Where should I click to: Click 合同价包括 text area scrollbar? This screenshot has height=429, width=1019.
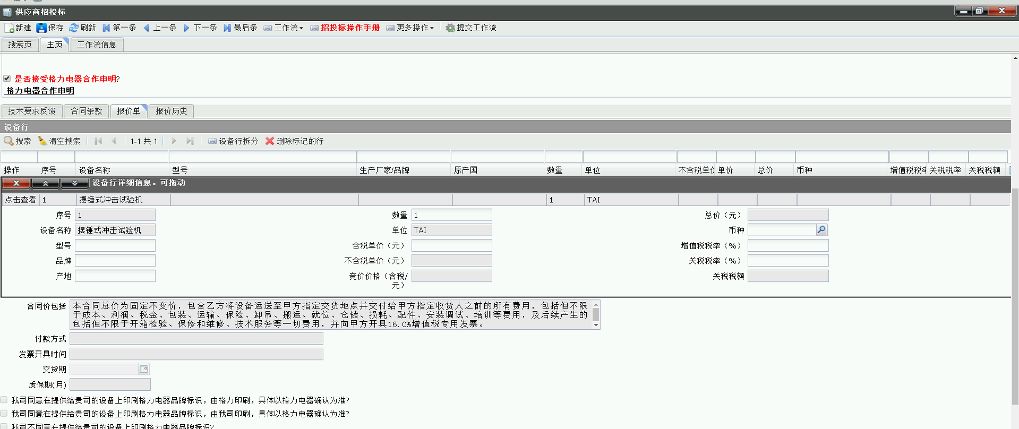[596, 315]
